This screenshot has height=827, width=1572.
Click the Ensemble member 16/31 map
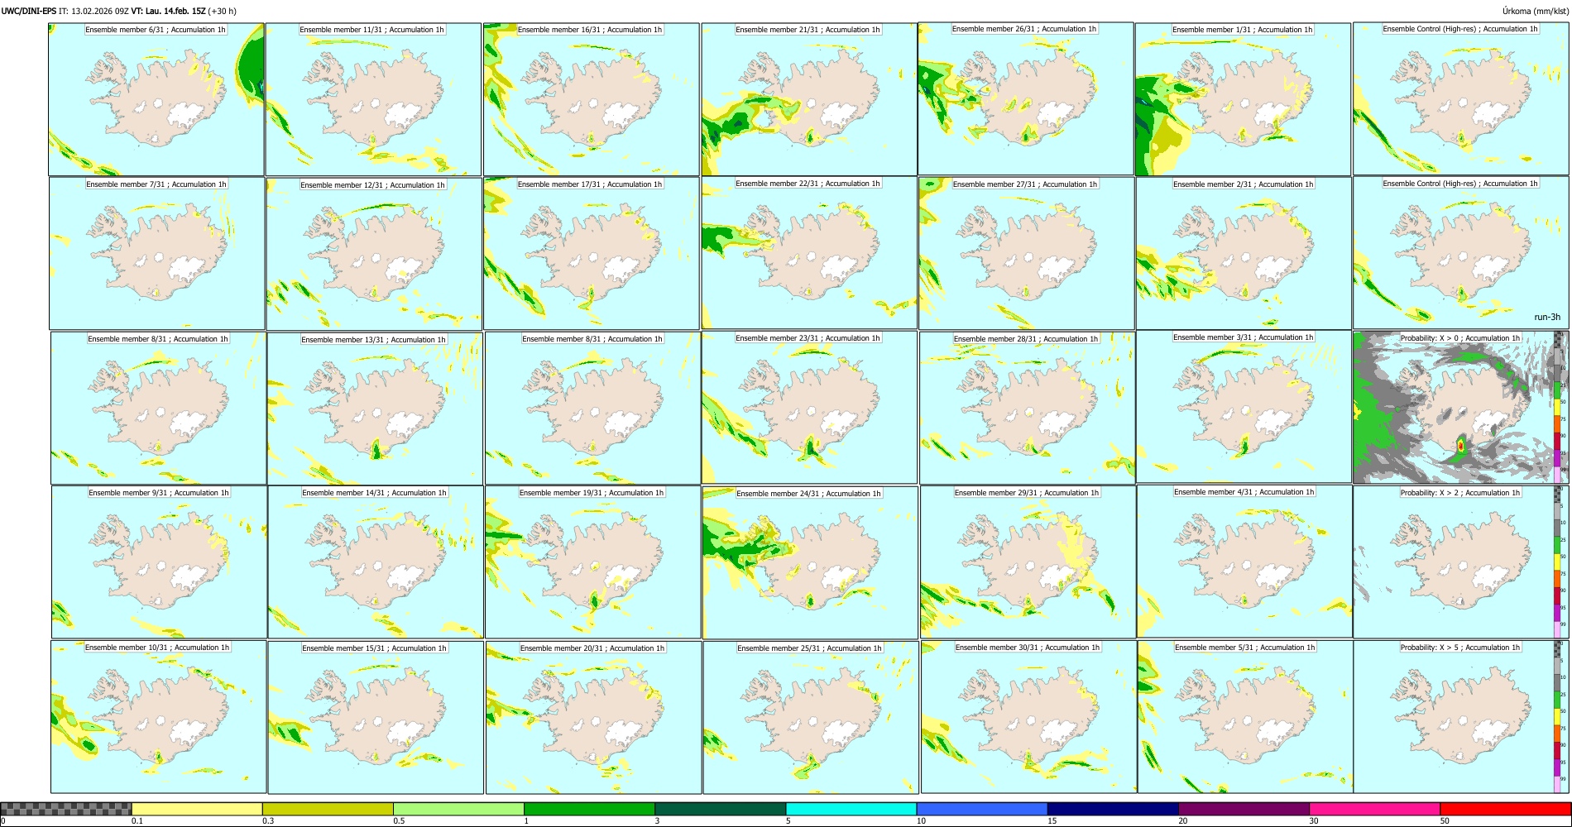[592, 99]
